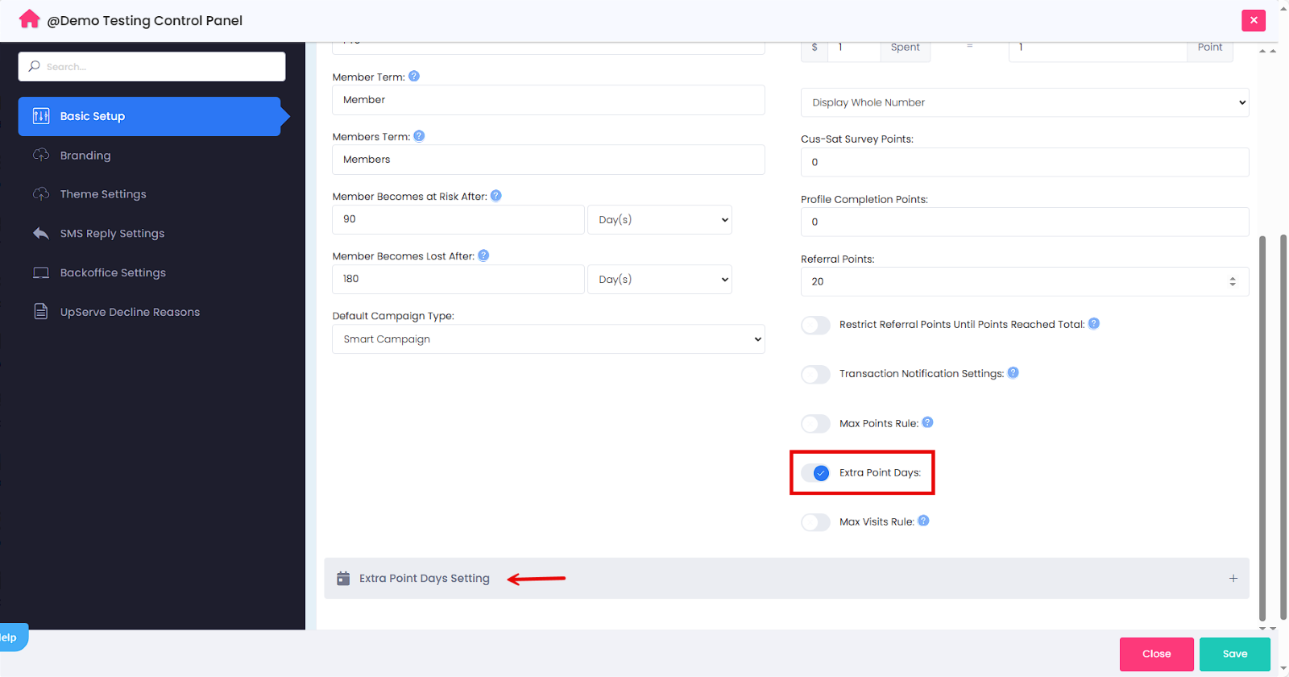
Task: Open the Default Campaign Type dropdown
Action: [x=549, y=339]
